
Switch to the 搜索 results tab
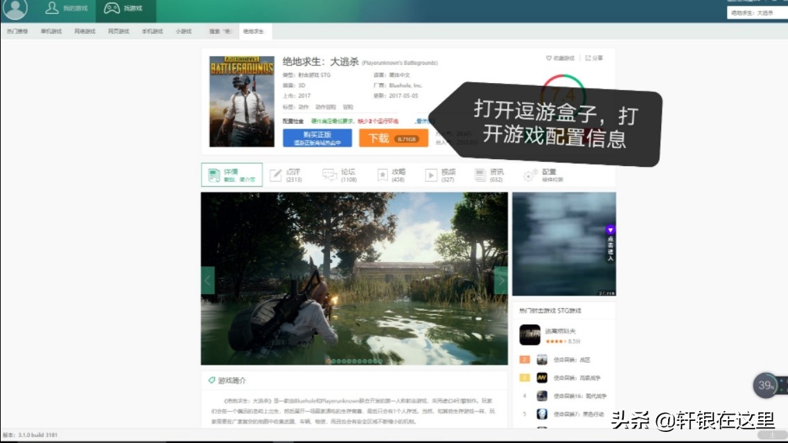pyautogui.click(x=220, y=31)
